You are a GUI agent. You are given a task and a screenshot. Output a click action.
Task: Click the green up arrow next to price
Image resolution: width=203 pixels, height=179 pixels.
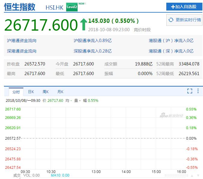click(x=83, y=24)
